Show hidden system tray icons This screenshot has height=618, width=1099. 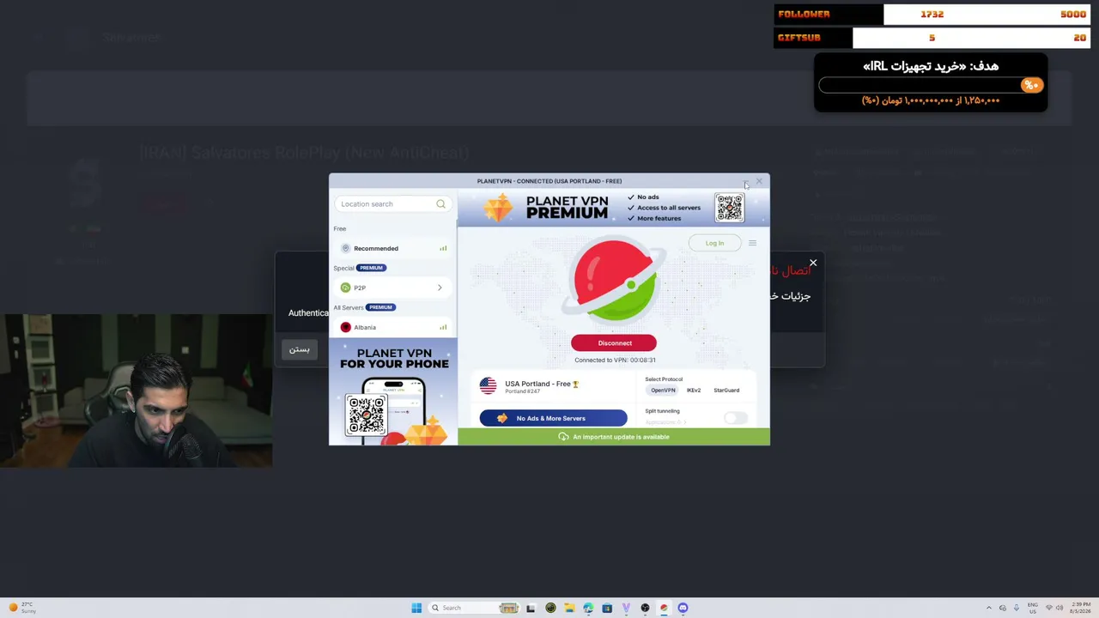pos(988,608)
